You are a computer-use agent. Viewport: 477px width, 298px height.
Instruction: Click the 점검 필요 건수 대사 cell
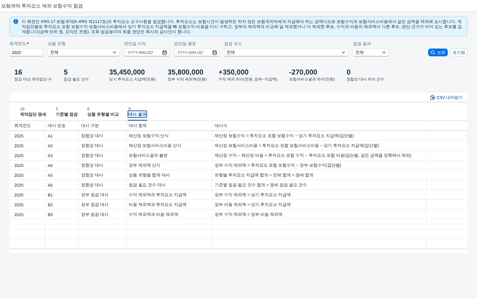tap(169, 185)
